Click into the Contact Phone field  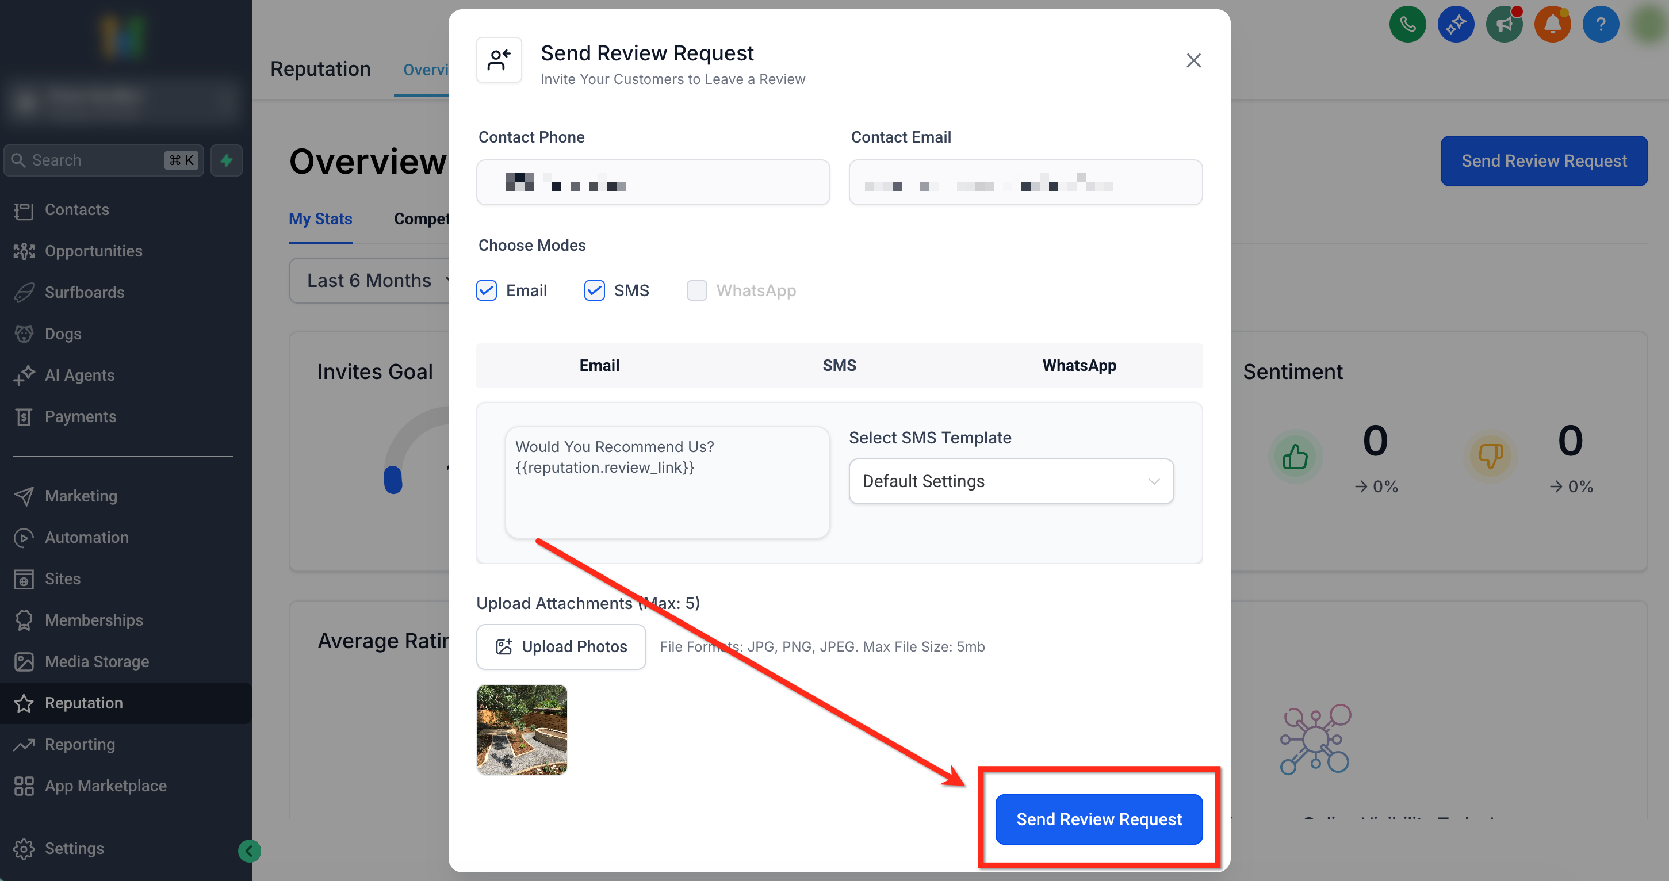click(652, 183)
